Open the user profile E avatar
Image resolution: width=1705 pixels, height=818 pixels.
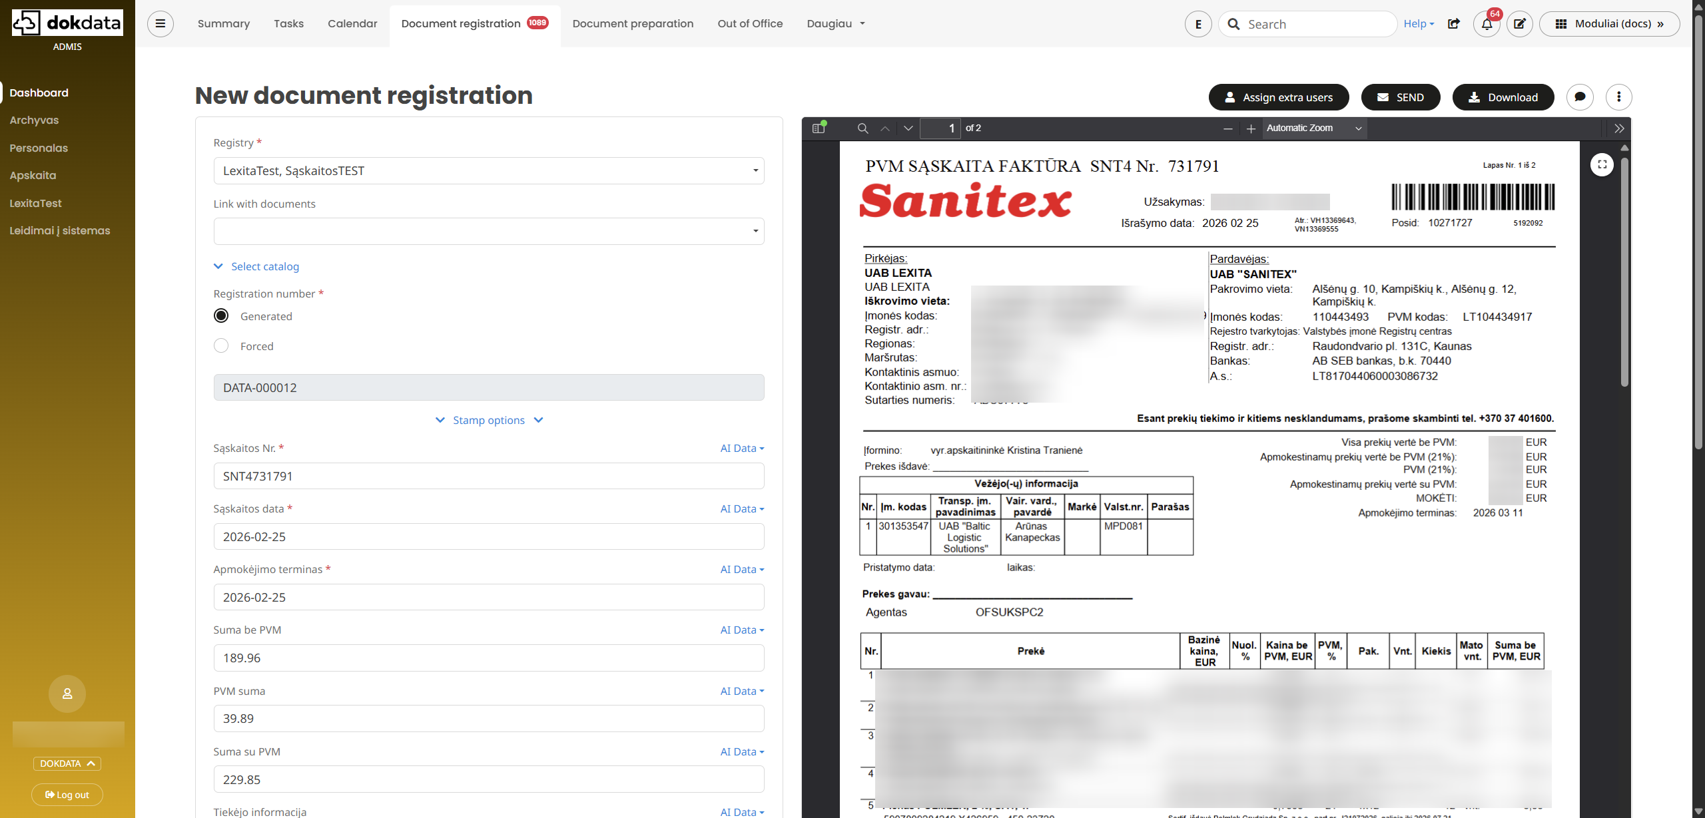[x=1198, y=24]
